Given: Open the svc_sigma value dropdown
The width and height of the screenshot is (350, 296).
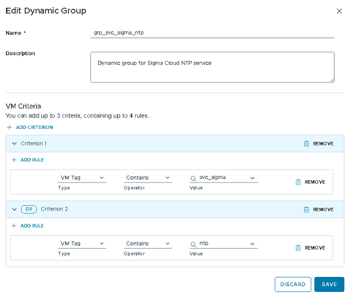Looking at the screenshot, I should click(252, 178).
